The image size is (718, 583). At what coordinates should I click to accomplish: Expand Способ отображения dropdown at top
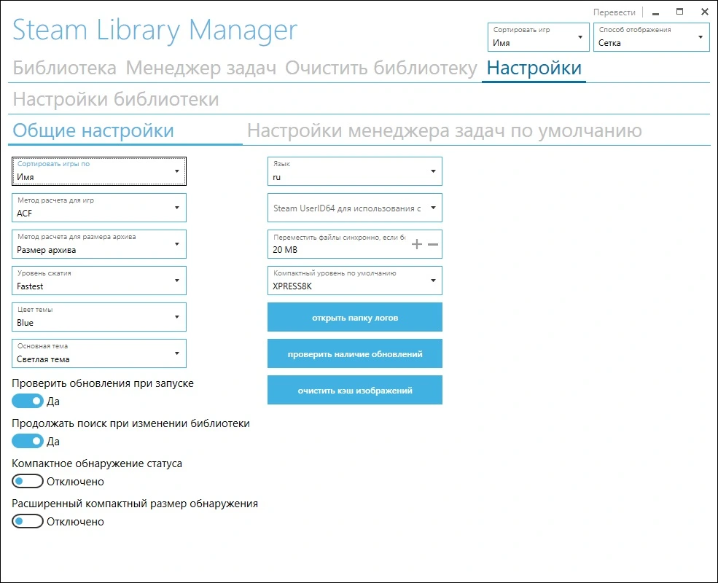point(651,37)
